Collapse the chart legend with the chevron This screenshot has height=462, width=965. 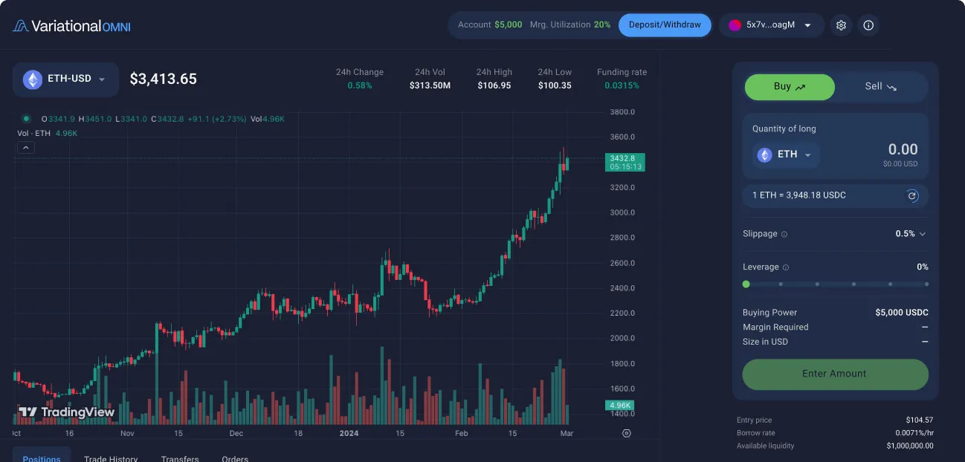(26, 147)
